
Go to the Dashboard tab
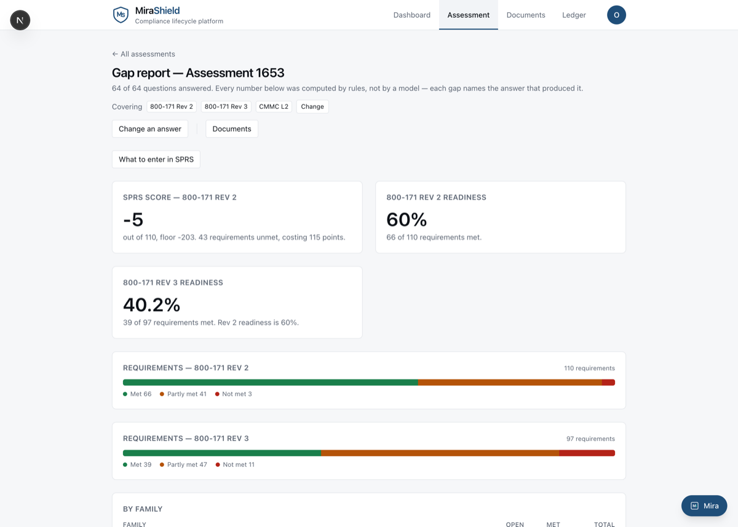[x=412, y=15]
